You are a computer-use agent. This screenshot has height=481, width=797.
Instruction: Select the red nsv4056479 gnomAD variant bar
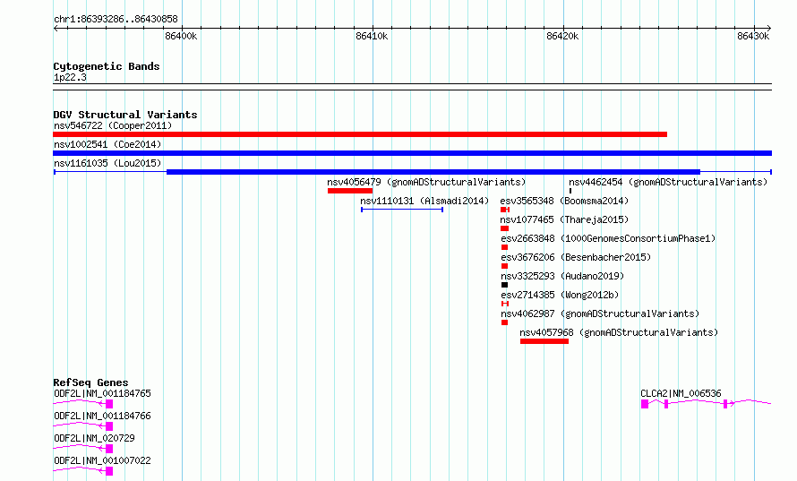350,191
